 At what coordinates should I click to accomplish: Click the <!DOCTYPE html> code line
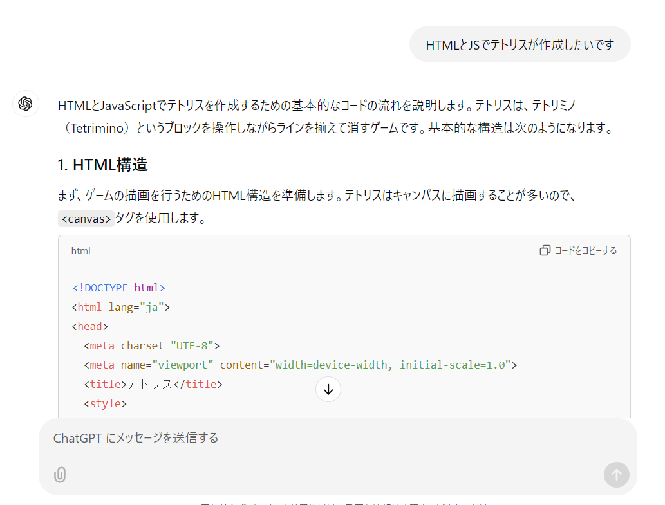coord(118,288)
